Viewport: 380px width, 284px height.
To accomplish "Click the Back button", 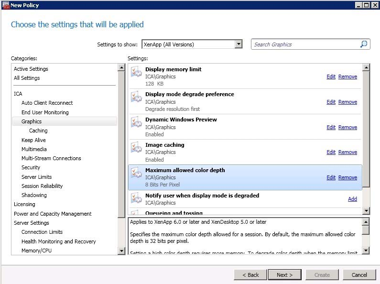I will click(x=250, y=275).
